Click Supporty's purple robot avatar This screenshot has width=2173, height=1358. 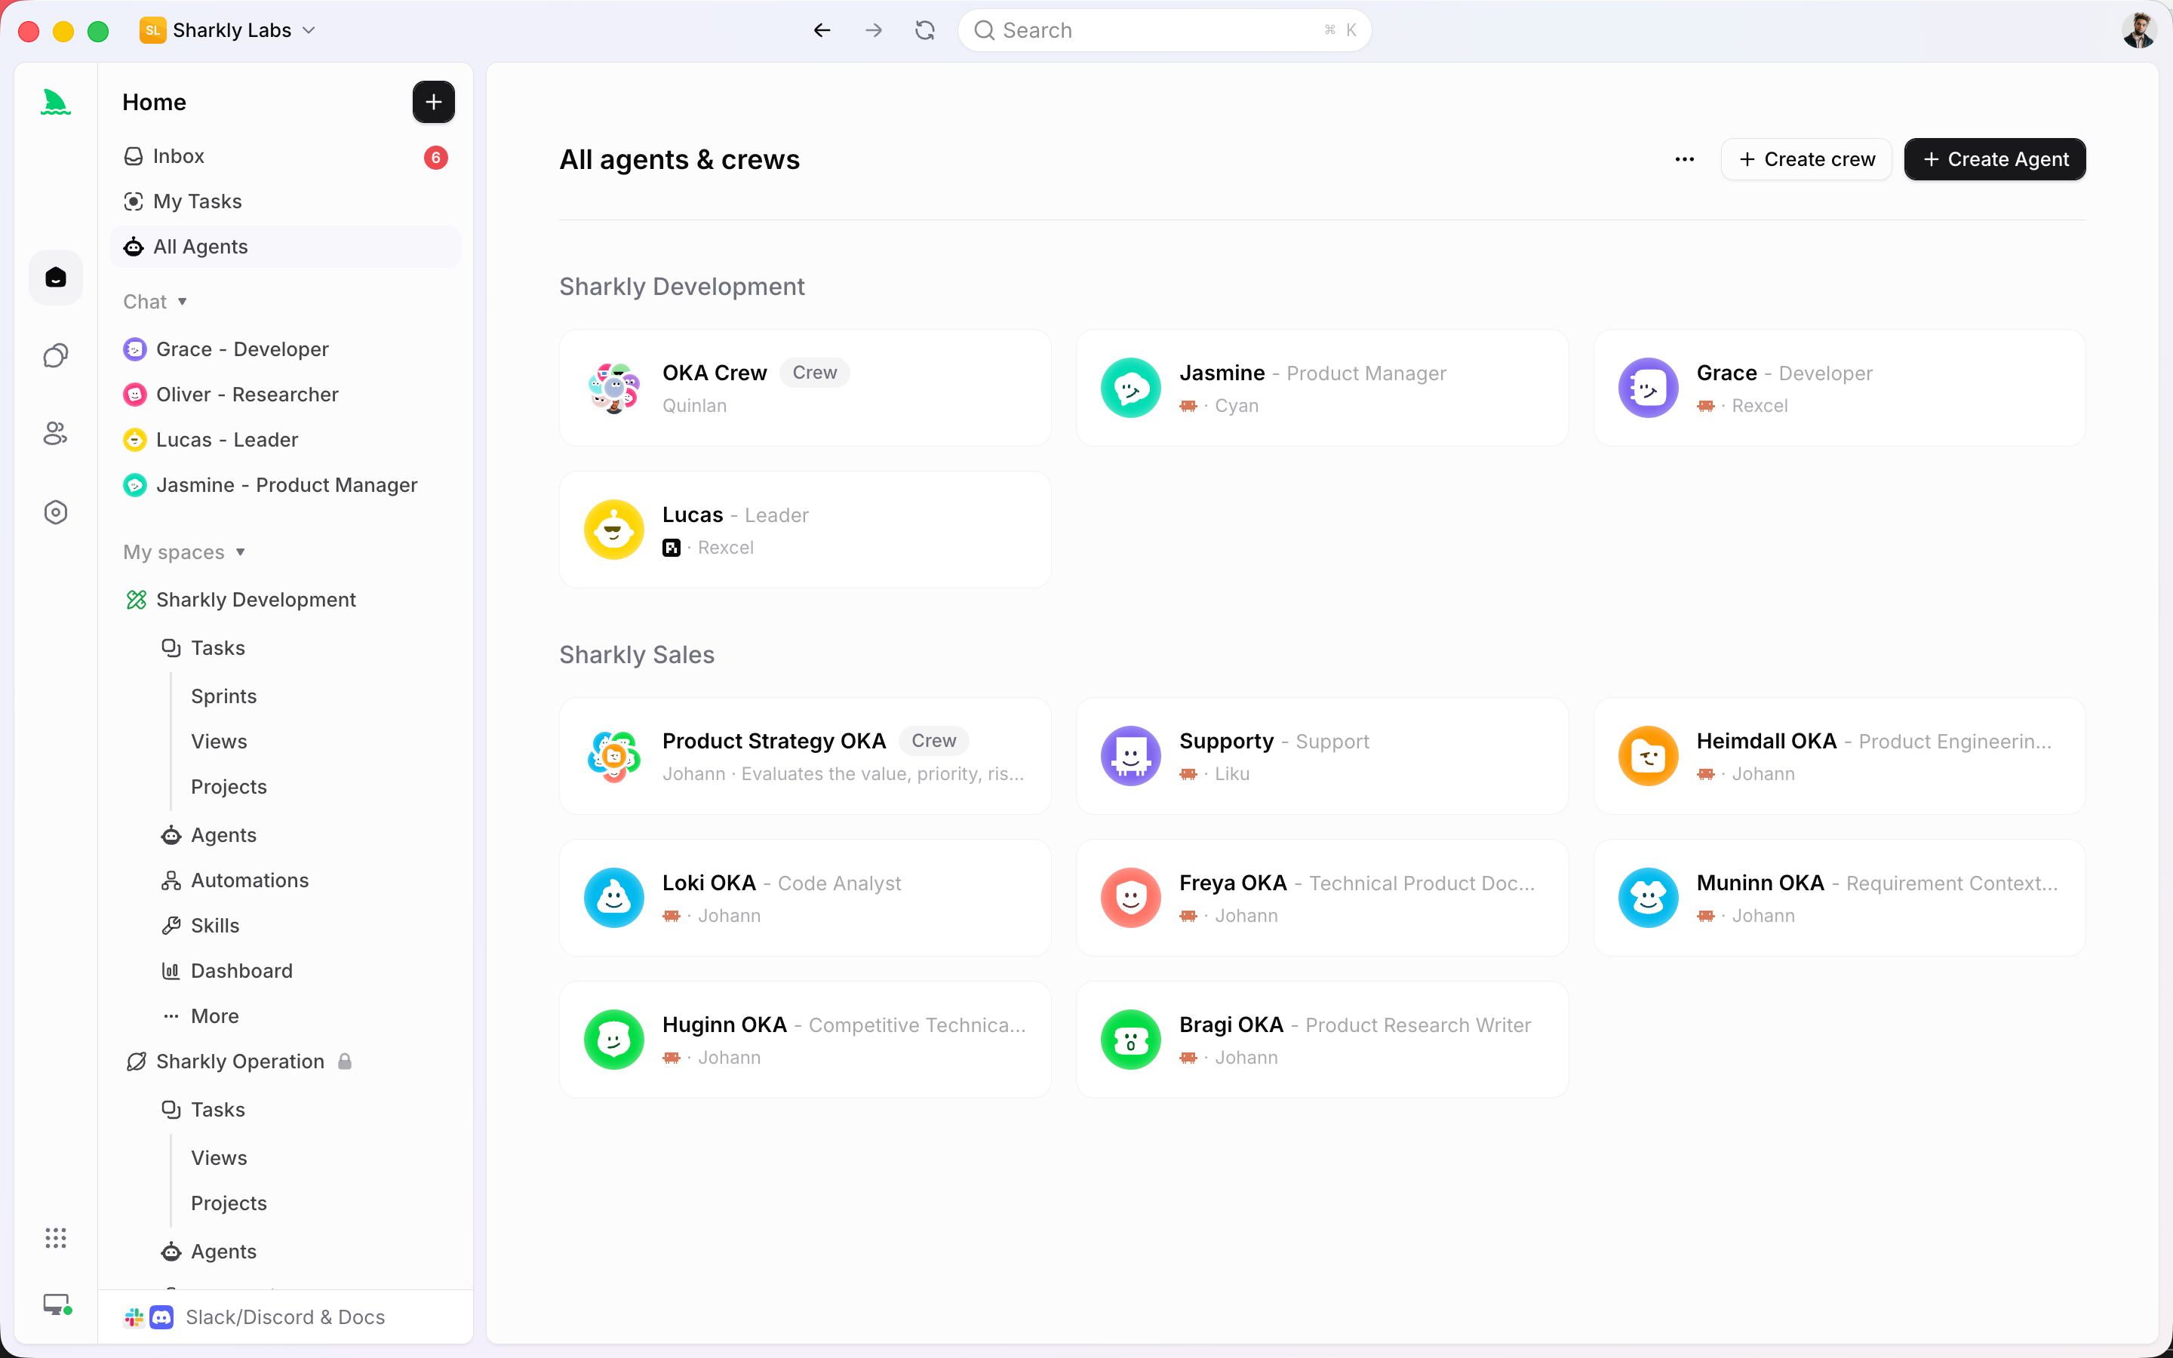1130,756
